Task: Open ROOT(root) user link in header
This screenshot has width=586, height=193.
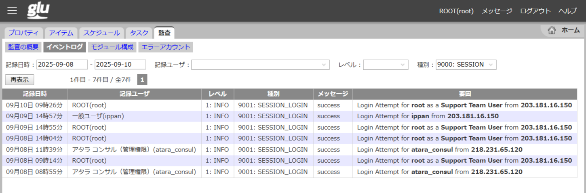Action: (x=456, y=11)
